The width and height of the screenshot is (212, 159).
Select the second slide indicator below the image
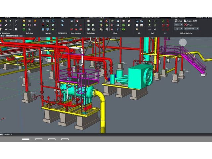[x=39, y=139]
